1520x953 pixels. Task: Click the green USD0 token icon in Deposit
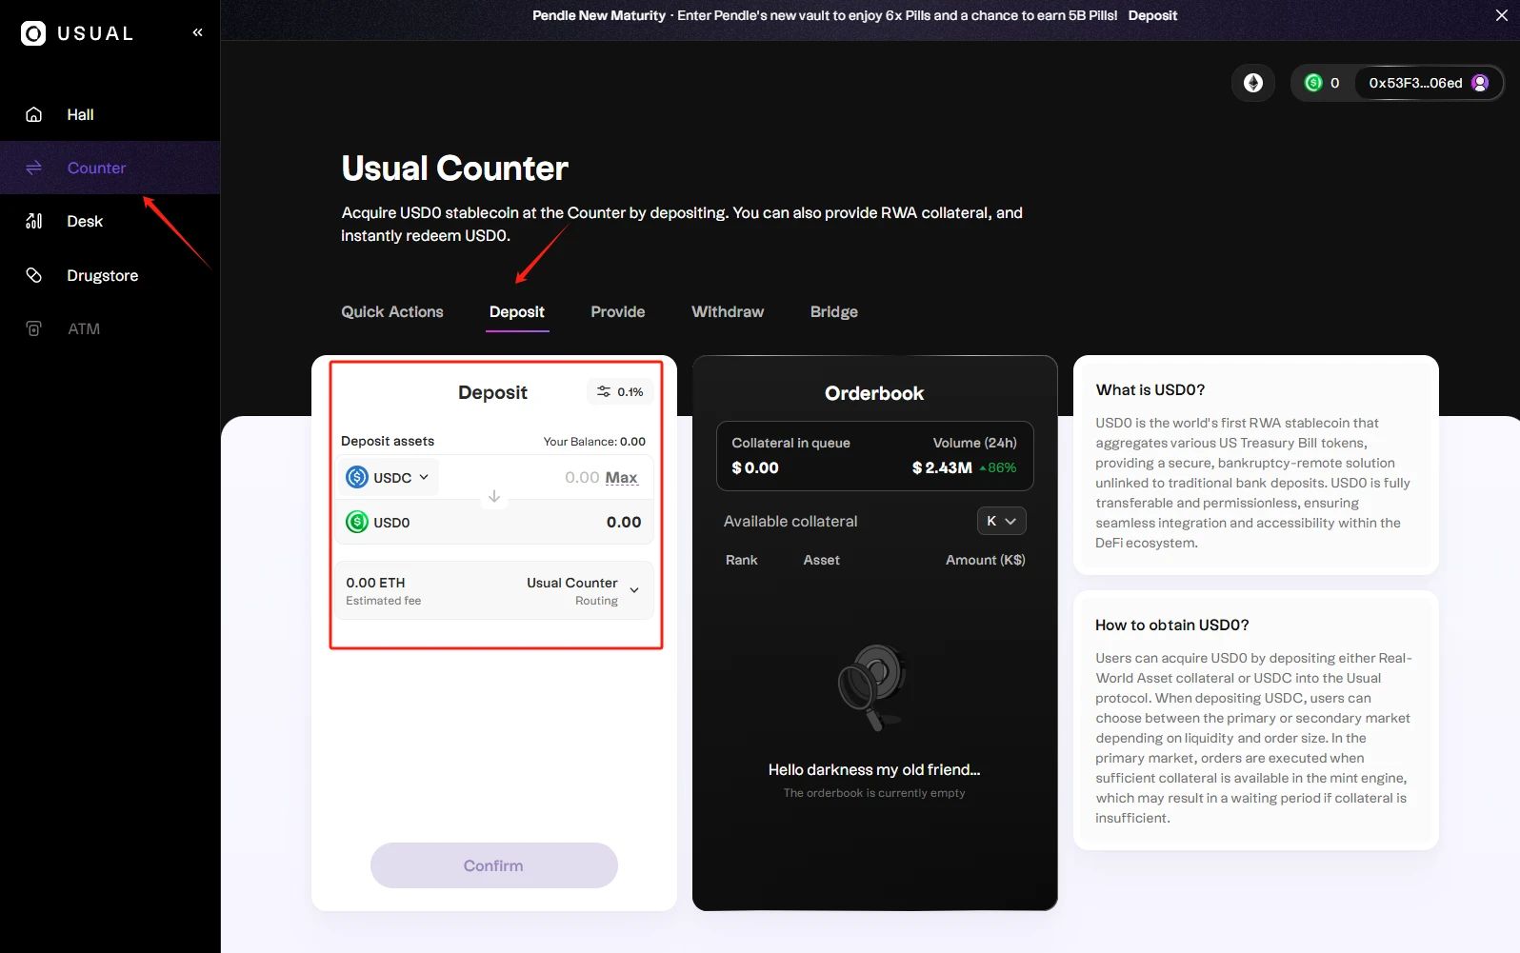pyautogui.click(x=357, y=522)
